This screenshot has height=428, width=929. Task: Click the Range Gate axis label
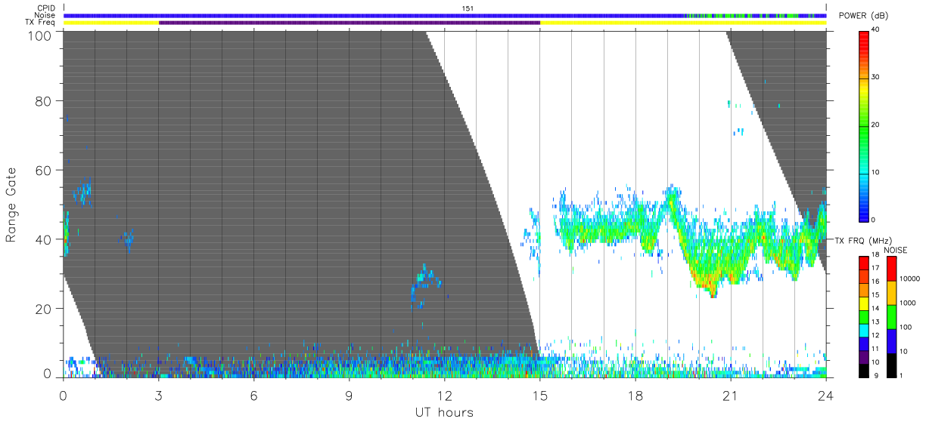click(x=11, y=204)
